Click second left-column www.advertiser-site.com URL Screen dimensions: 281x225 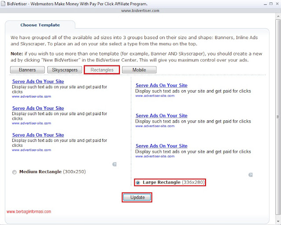32,123
